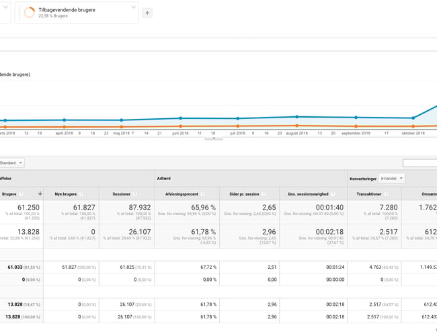The width and height of the screenshot is (437, 336).
Task: Open the Tilbagevendende brugere segment dropdown arrow
Action: tap(133, 9)
